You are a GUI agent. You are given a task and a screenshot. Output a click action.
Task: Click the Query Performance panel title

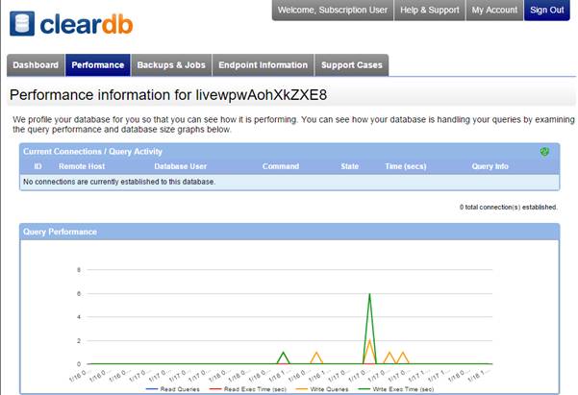(60, 232)
